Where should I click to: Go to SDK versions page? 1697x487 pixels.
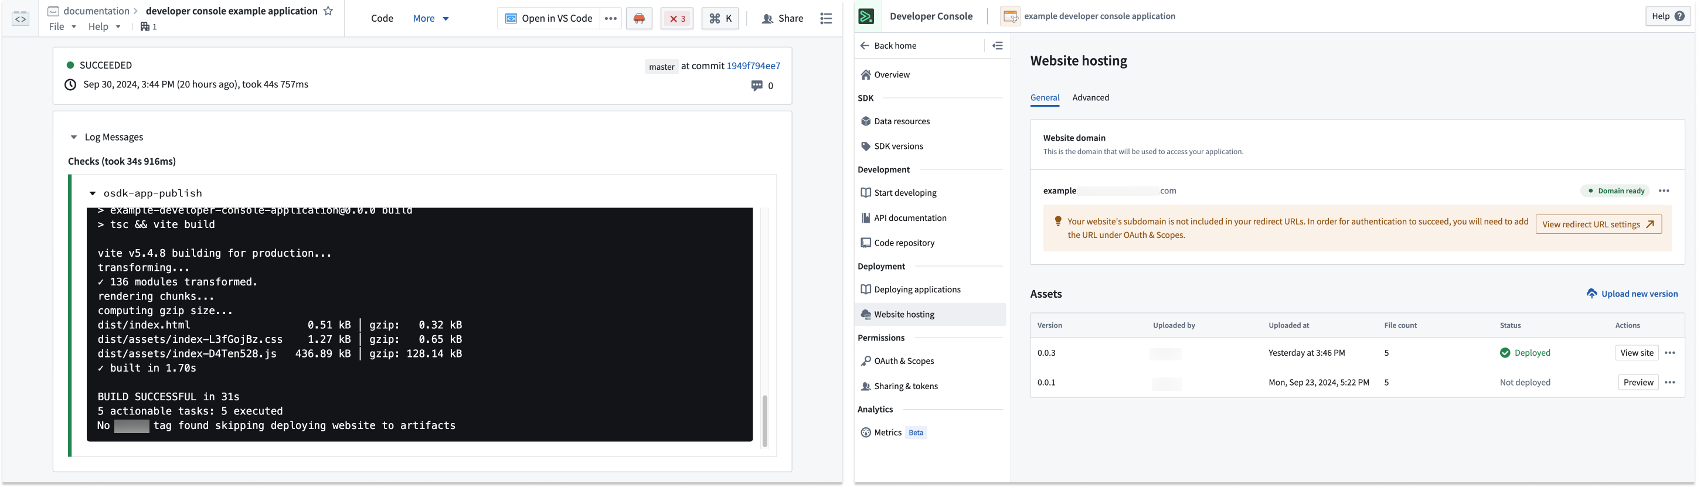930,147
